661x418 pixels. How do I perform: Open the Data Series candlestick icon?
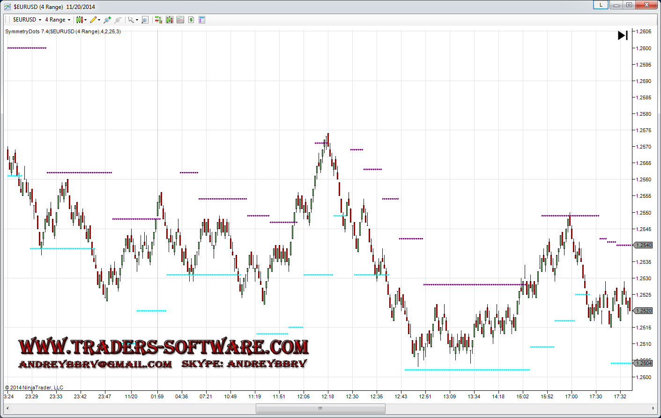pos(169,20)
